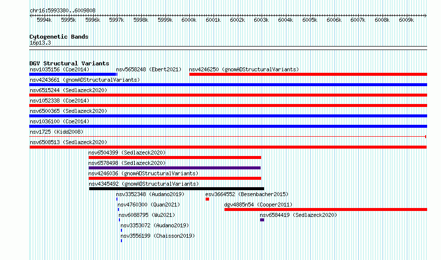Open nsv6515244 (Sedlazeck2020) label
Screen dimensions: 441x260
click(x=68, y=90)
